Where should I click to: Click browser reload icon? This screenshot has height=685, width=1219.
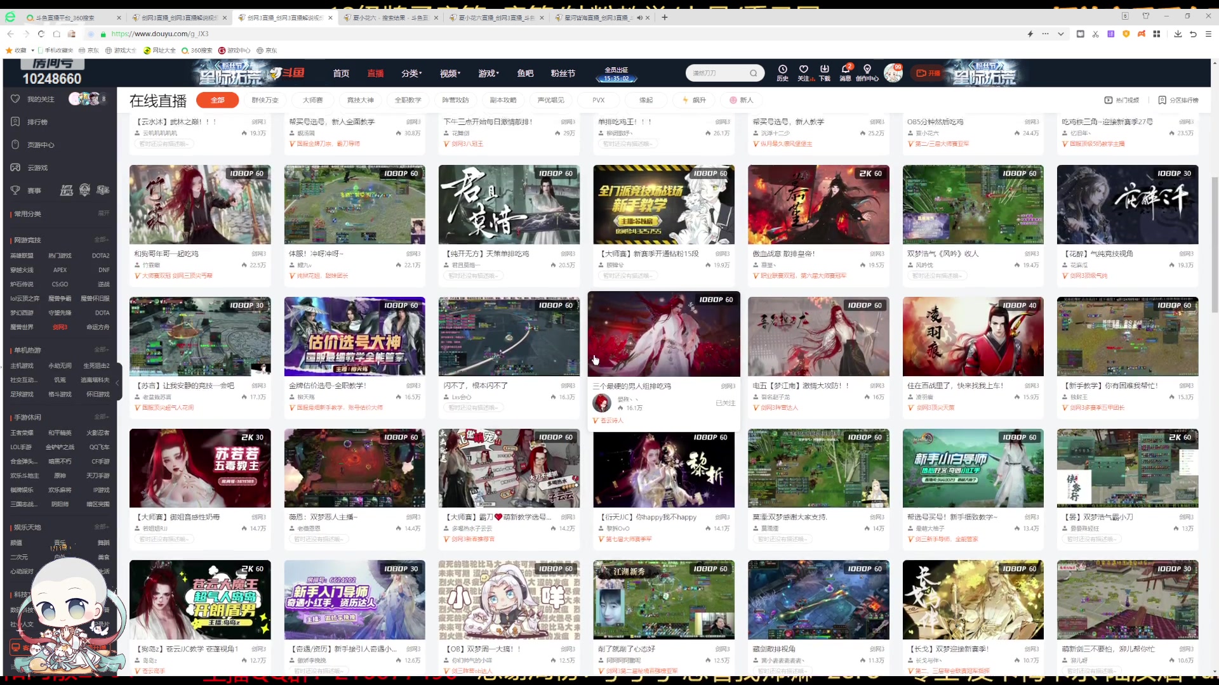(x=41, y=34)
